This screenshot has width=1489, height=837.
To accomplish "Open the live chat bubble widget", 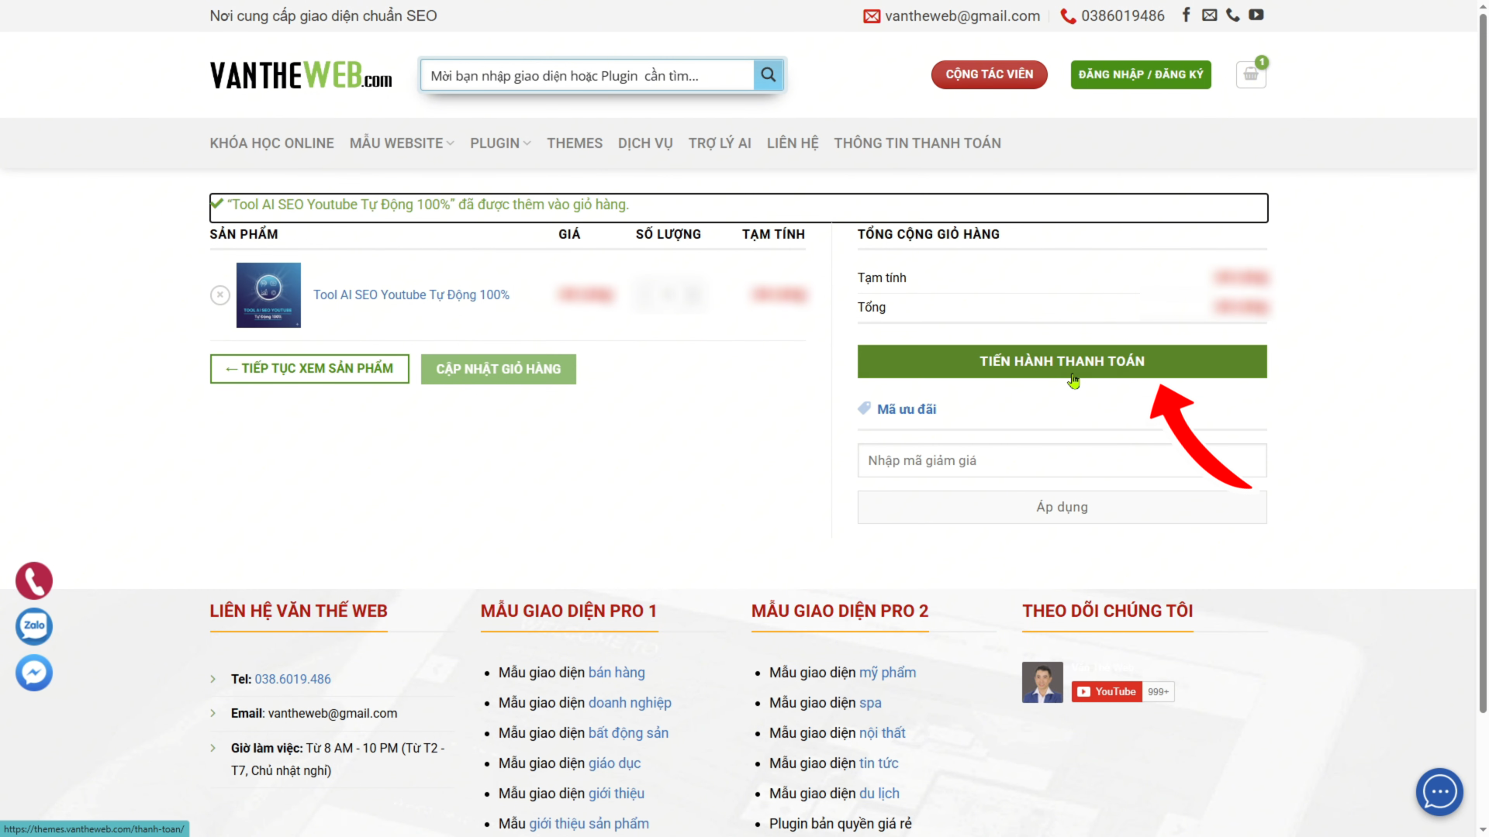I will 1439,792.
